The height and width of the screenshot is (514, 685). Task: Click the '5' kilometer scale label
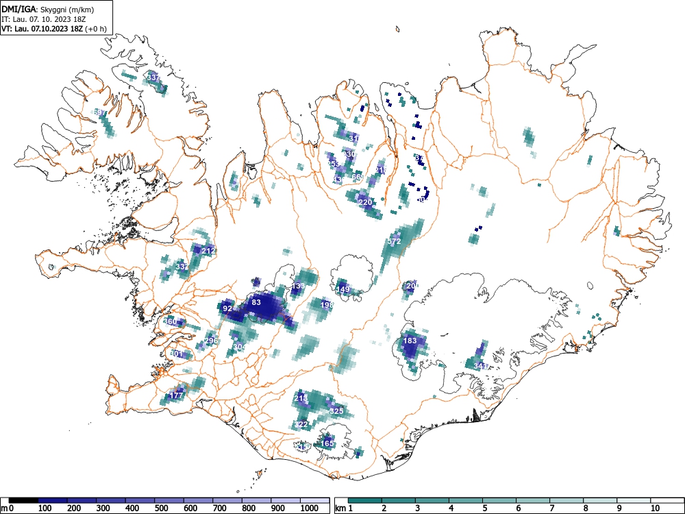[x=484, y=509]
